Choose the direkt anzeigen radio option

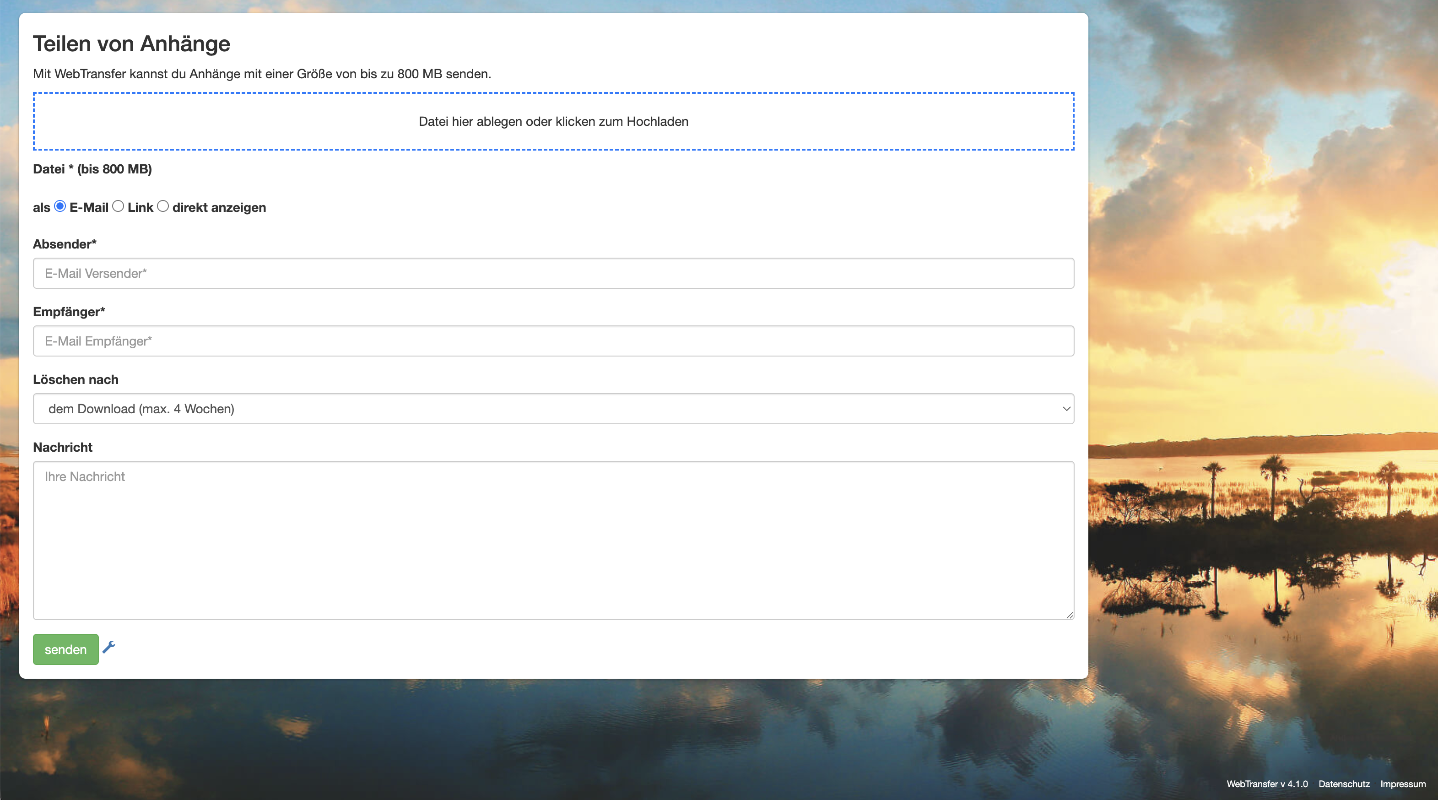(x=163, y=206)
